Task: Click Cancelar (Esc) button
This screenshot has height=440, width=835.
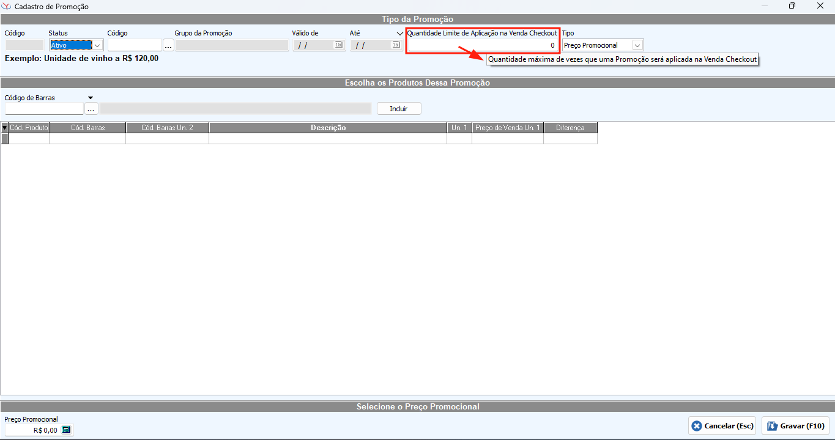Action: 722,426
